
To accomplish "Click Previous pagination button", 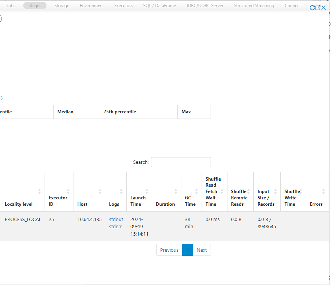I will 169,250.
